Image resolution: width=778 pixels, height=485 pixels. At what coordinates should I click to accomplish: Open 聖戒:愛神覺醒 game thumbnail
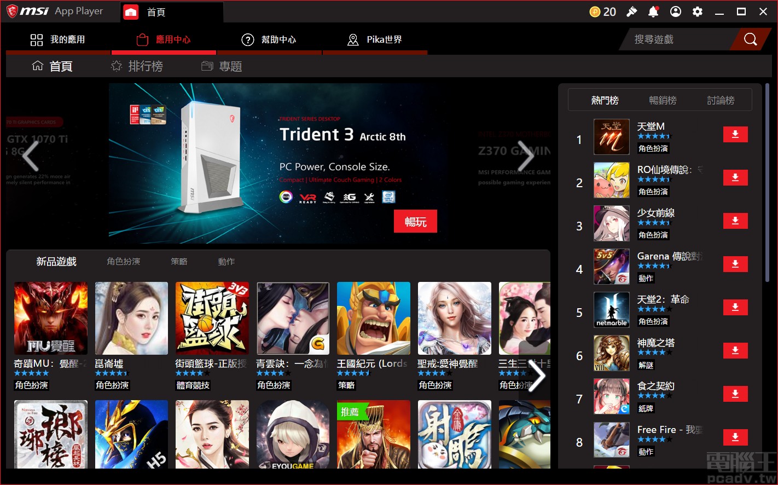(454, 319)
